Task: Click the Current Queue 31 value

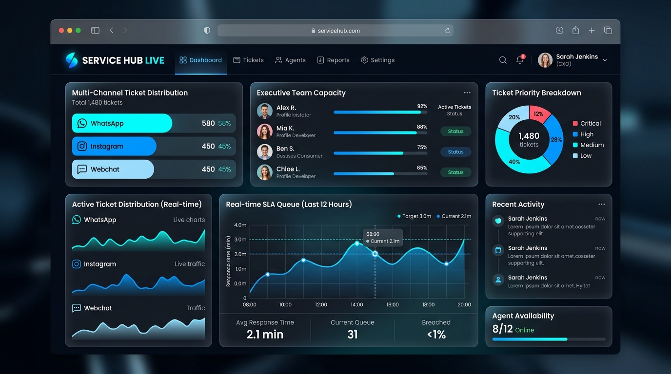Action: pyautogui.click(x=353, y=335)
